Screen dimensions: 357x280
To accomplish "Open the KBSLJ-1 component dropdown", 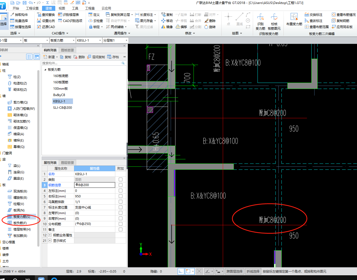I will pos(100,40).
